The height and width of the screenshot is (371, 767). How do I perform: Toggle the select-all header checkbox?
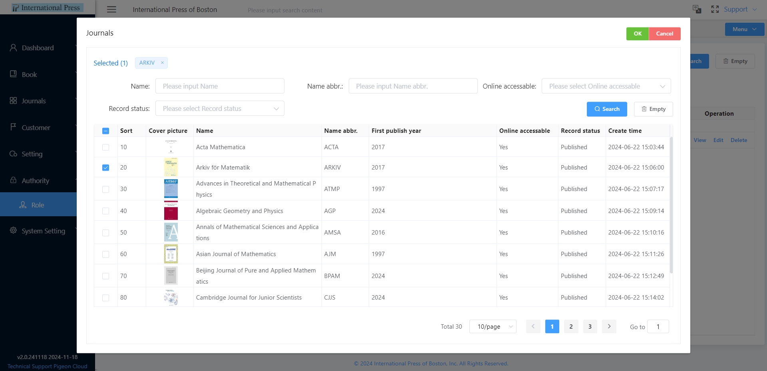click(x=105, y=131)
